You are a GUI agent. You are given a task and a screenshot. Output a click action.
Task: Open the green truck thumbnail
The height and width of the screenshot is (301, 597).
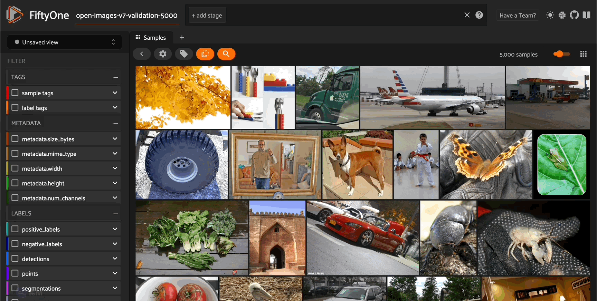point(328,97)
